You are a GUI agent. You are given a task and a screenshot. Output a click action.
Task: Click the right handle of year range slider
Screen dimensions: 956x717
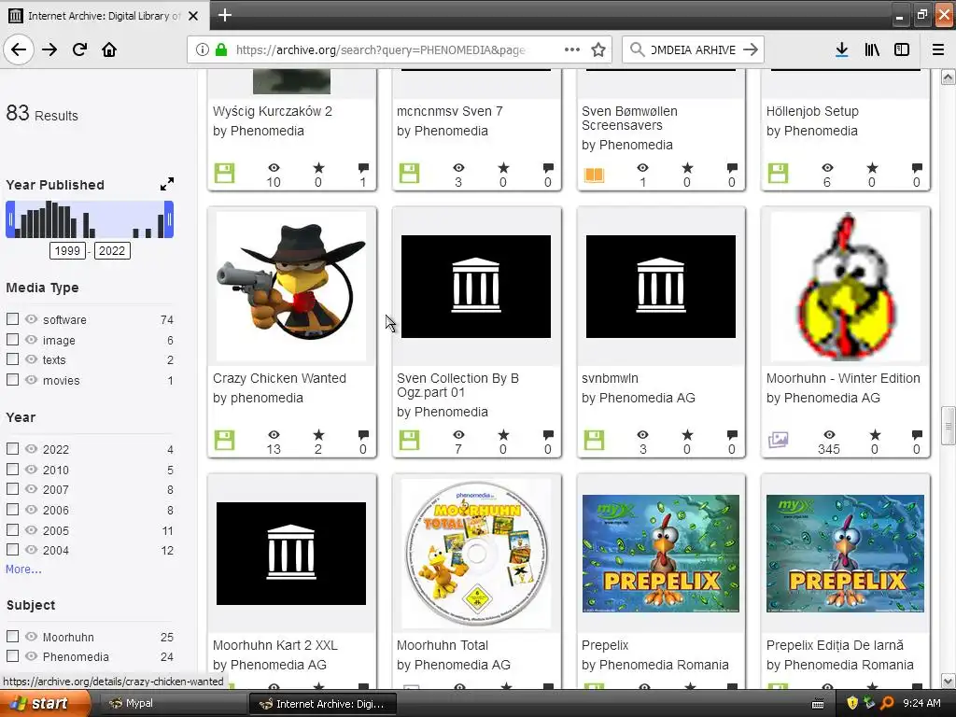tap(169, 219)
